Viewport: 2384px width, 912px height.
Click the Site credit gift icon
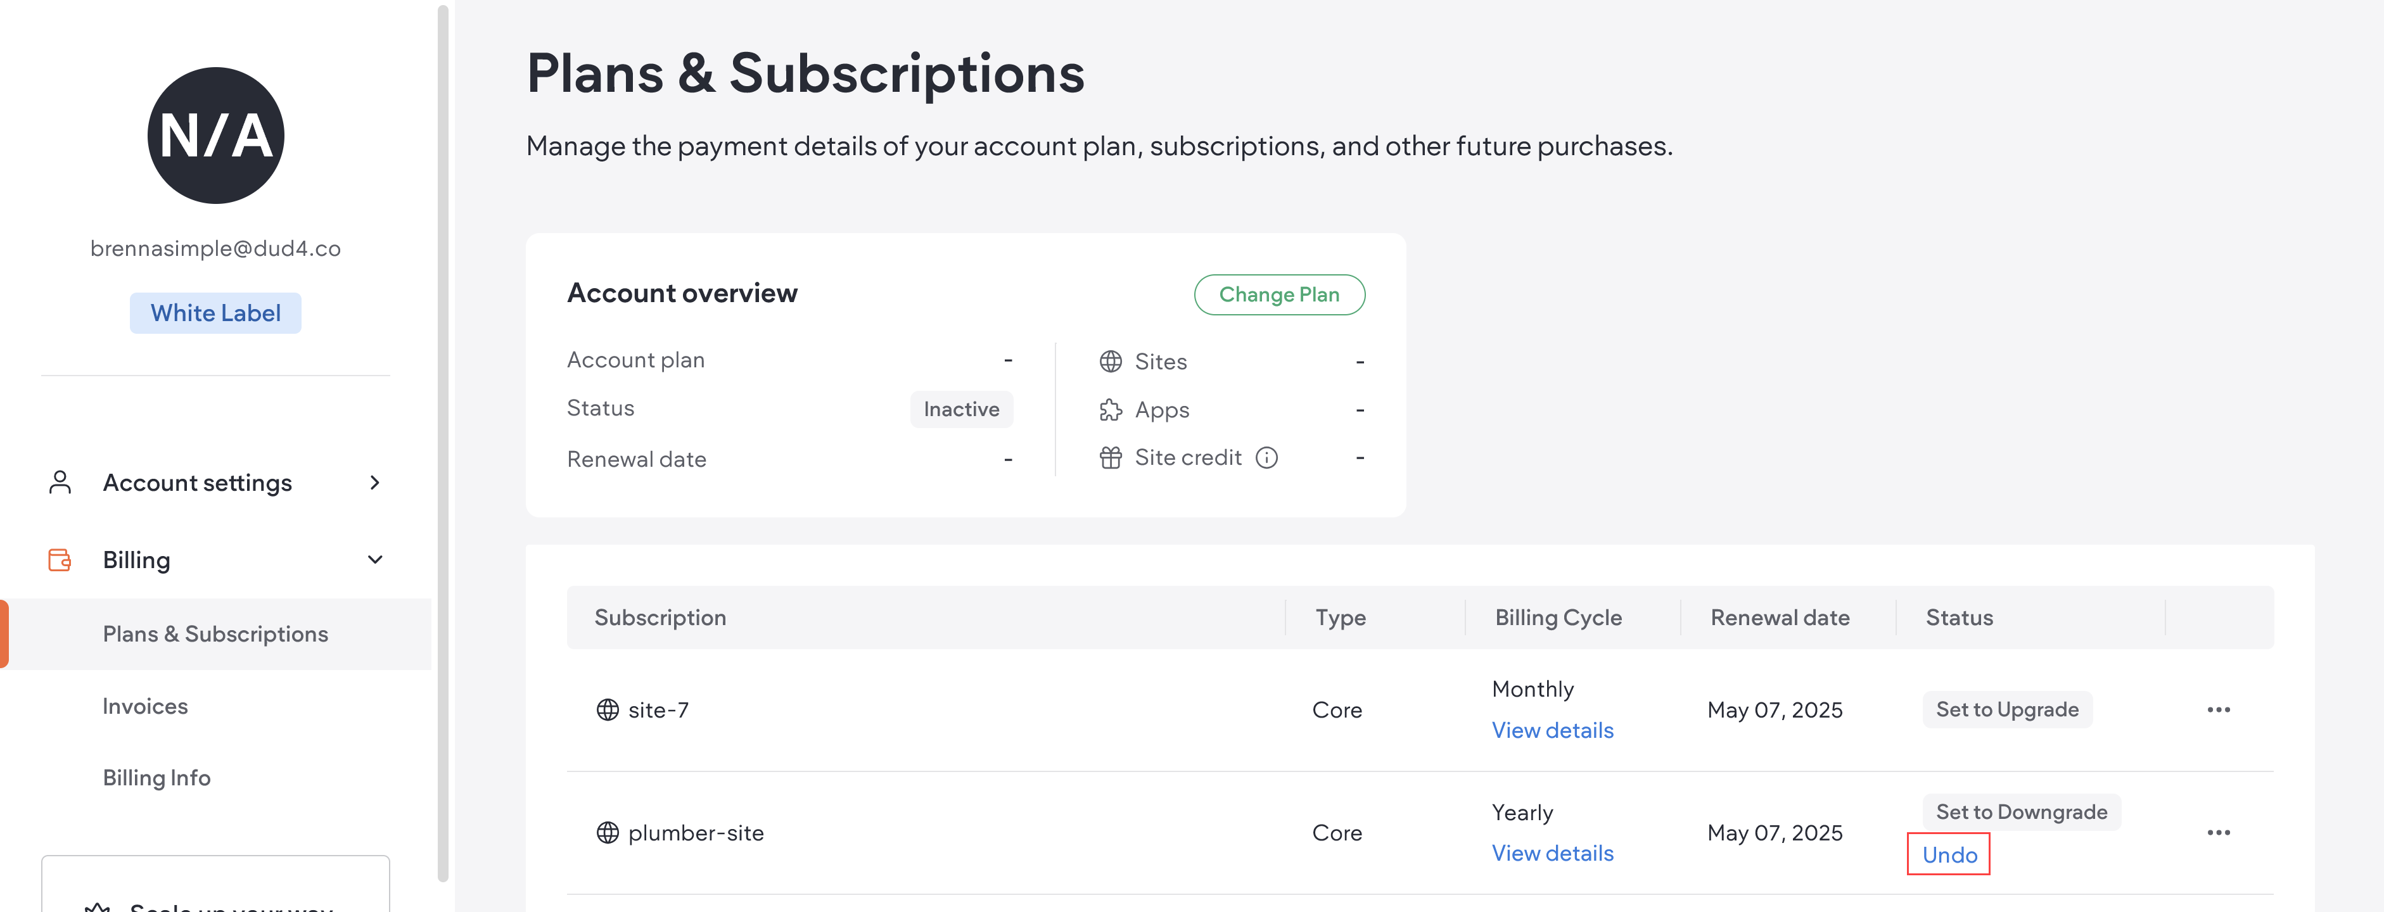pos(1111,457)
